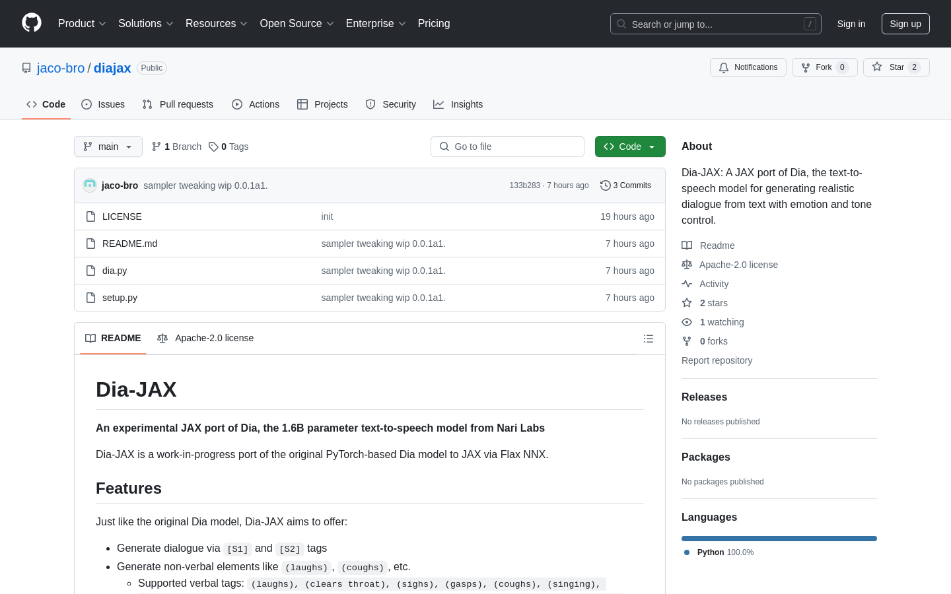951x594 pixels.
Task: Open the diajax repository name link
Action: coord(112,68)
